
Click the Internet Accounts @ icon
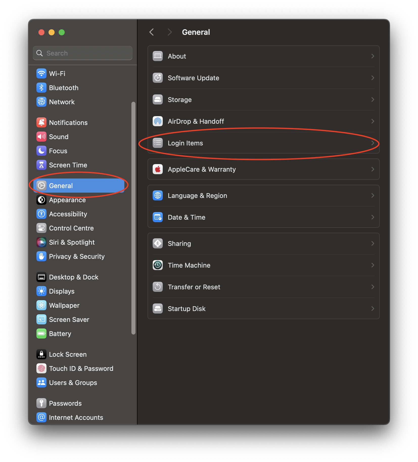(x=41, y=417)
